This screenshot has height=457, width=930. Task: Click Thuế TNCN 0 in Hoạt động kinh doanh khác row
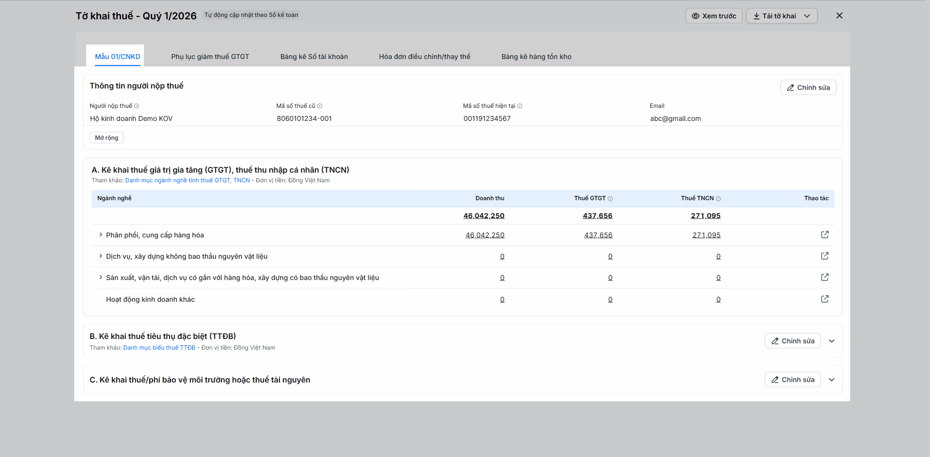718,299
